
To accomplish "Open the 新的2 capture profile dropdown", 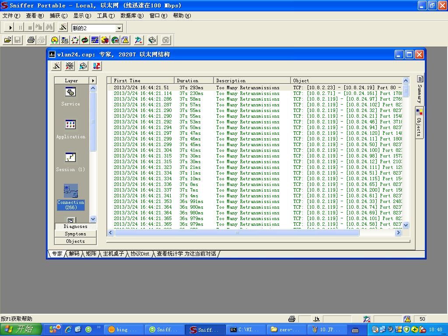I will pyautogui.click(x=119, y=28).
